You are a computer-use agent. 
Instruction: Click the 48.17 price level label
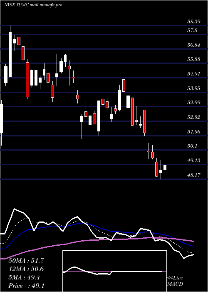[194, 175]
